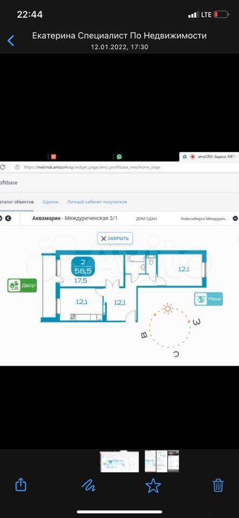Switch to the amoCRM Задачи browser tab

pyautogui.click(x=209, y=156)
